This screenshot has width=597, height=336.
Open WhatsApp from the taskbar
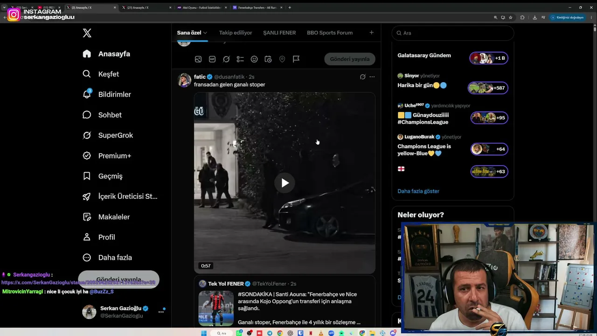(x=240, y=333)
